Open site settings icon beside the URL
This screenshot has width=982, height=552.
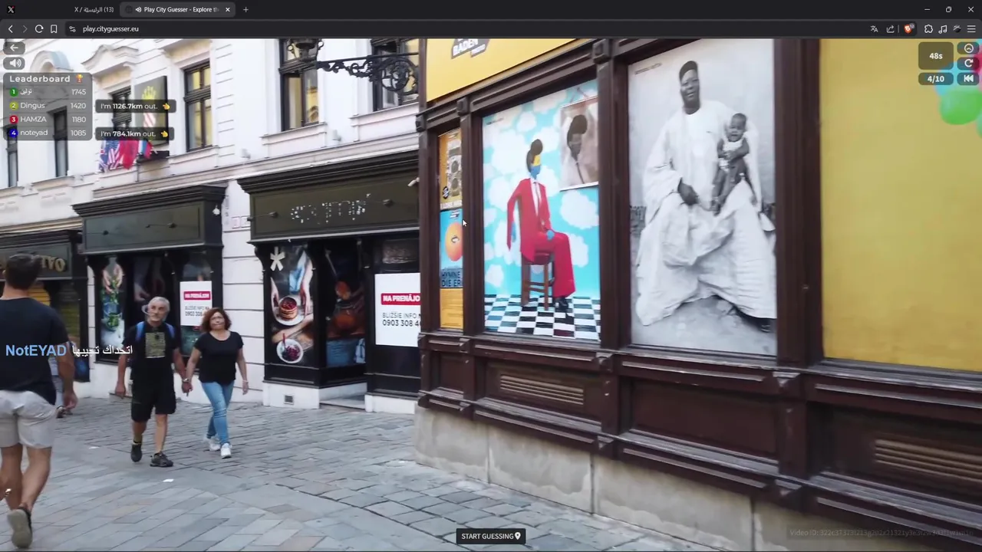72,28
